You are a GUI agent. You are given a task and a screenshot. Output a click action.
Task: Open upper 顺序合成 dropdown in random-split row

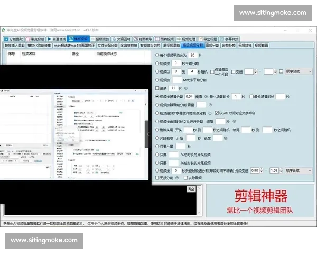pos(299,71)
